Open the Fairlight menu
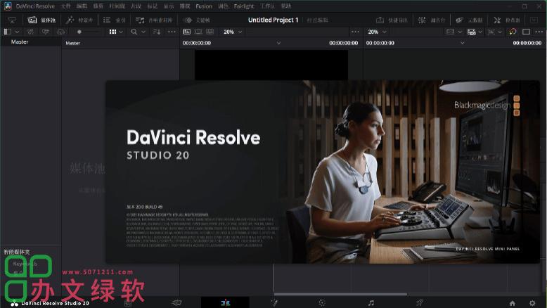This screenshot has width=547, height=308. click(244, 6)
